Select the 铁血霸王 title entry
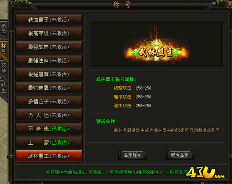The image size is (232, 184). tap(49, 20)
